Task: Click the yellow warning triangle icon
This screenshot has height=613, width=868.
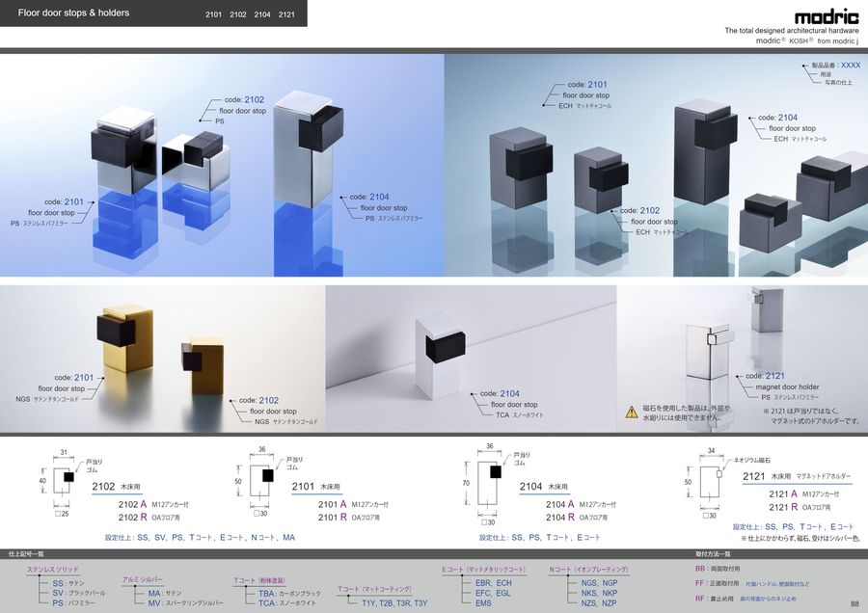Action: [x=632, y=412]
